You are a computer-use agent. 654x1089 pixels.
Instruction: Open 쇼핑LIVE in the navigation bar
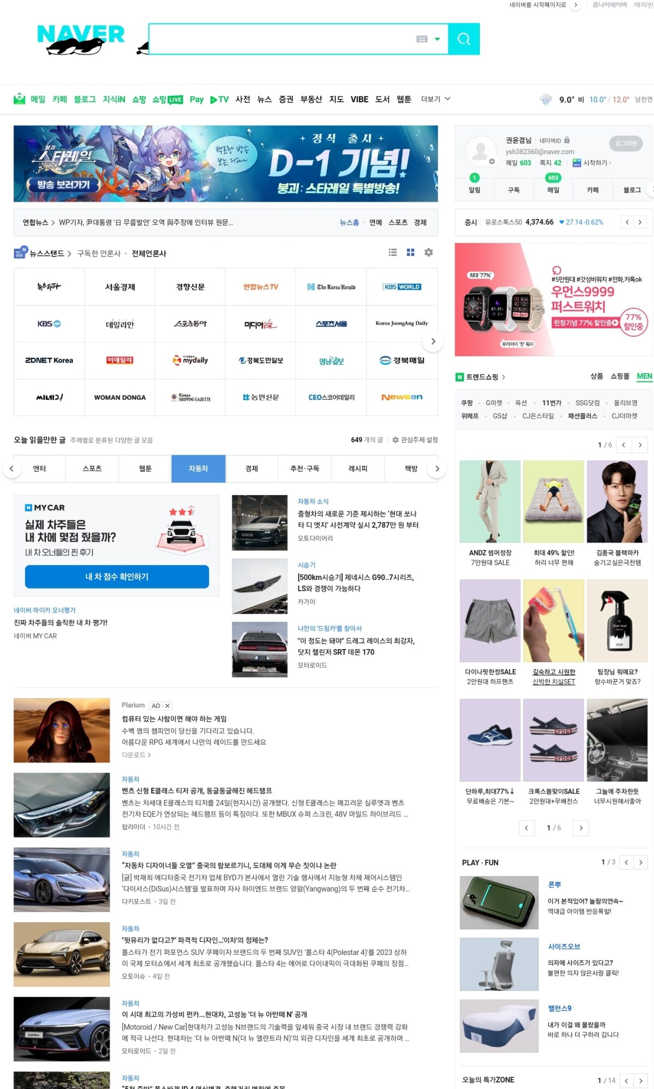[x=168, y=99]
